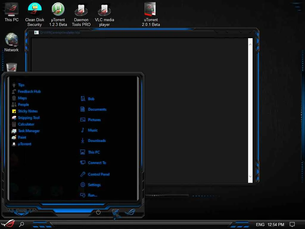305x229 pixels.
Task: Click the Settings gear icon
Action: pyautogui.click(x=83, y=185)
